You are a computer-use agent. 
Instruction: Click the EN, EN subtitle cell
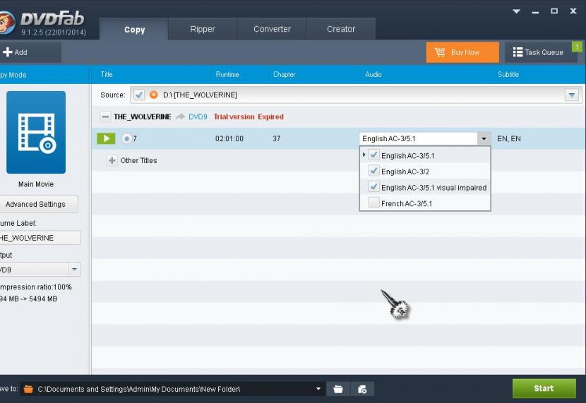[x=508, y=138]
